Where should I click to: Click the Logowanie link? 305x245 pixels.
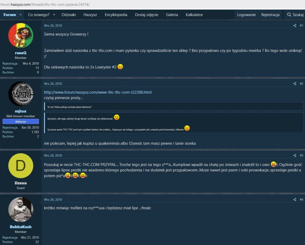(246, 15)
